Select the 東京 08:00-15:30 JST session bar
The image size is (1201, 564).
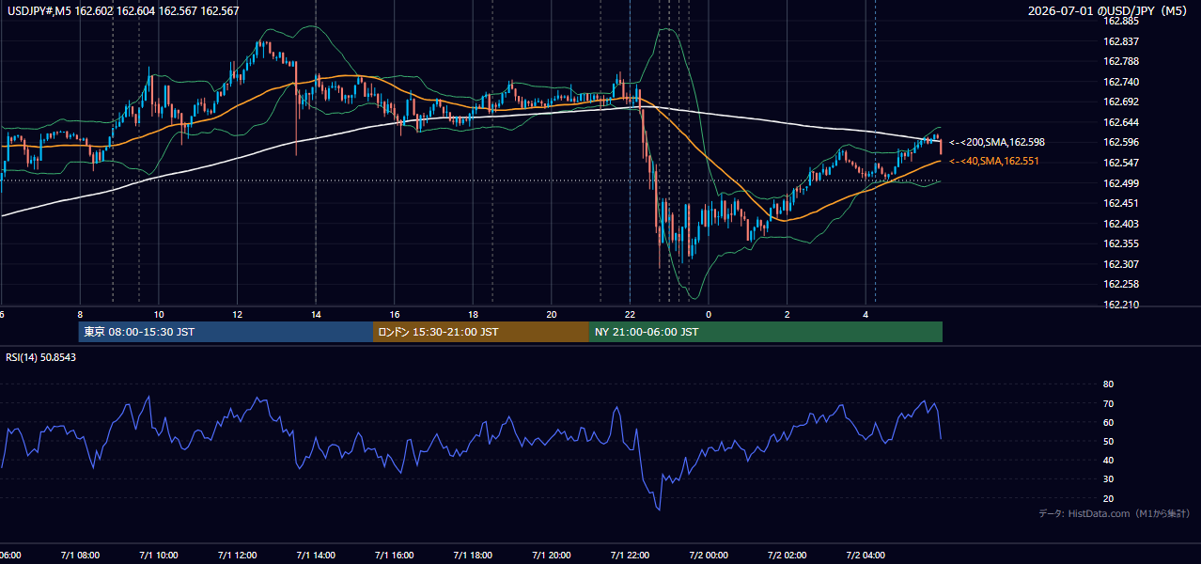pos(226,332)
